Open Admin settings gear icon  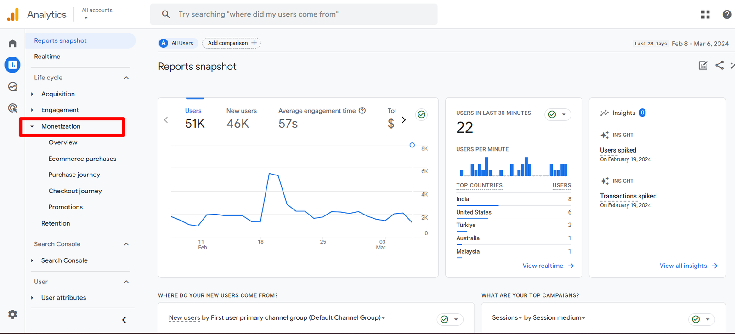coord(12,314)
